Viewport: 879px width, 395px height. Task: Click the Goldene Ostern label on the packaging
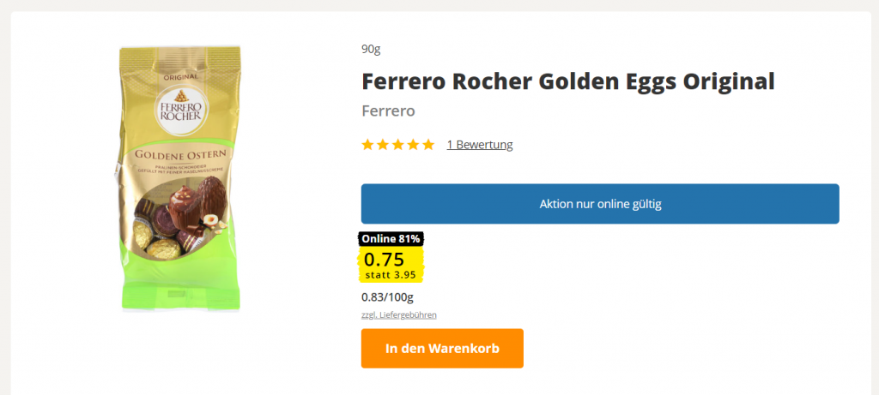point(179,154)
